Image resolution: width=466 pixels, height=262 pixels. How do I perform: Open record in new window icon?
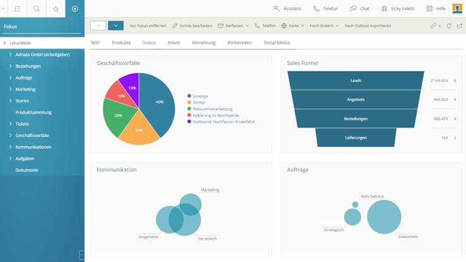coord(459,26)
